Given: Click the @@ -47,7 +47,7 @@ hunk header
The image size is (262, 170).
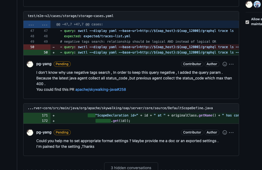Looking at the screenshot, I should (x=80, y=24).
